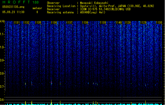Screen dimensions: 165x105
Task: Select the ICOM IC-575 receiver text
Action: click(x=105, y=9)
